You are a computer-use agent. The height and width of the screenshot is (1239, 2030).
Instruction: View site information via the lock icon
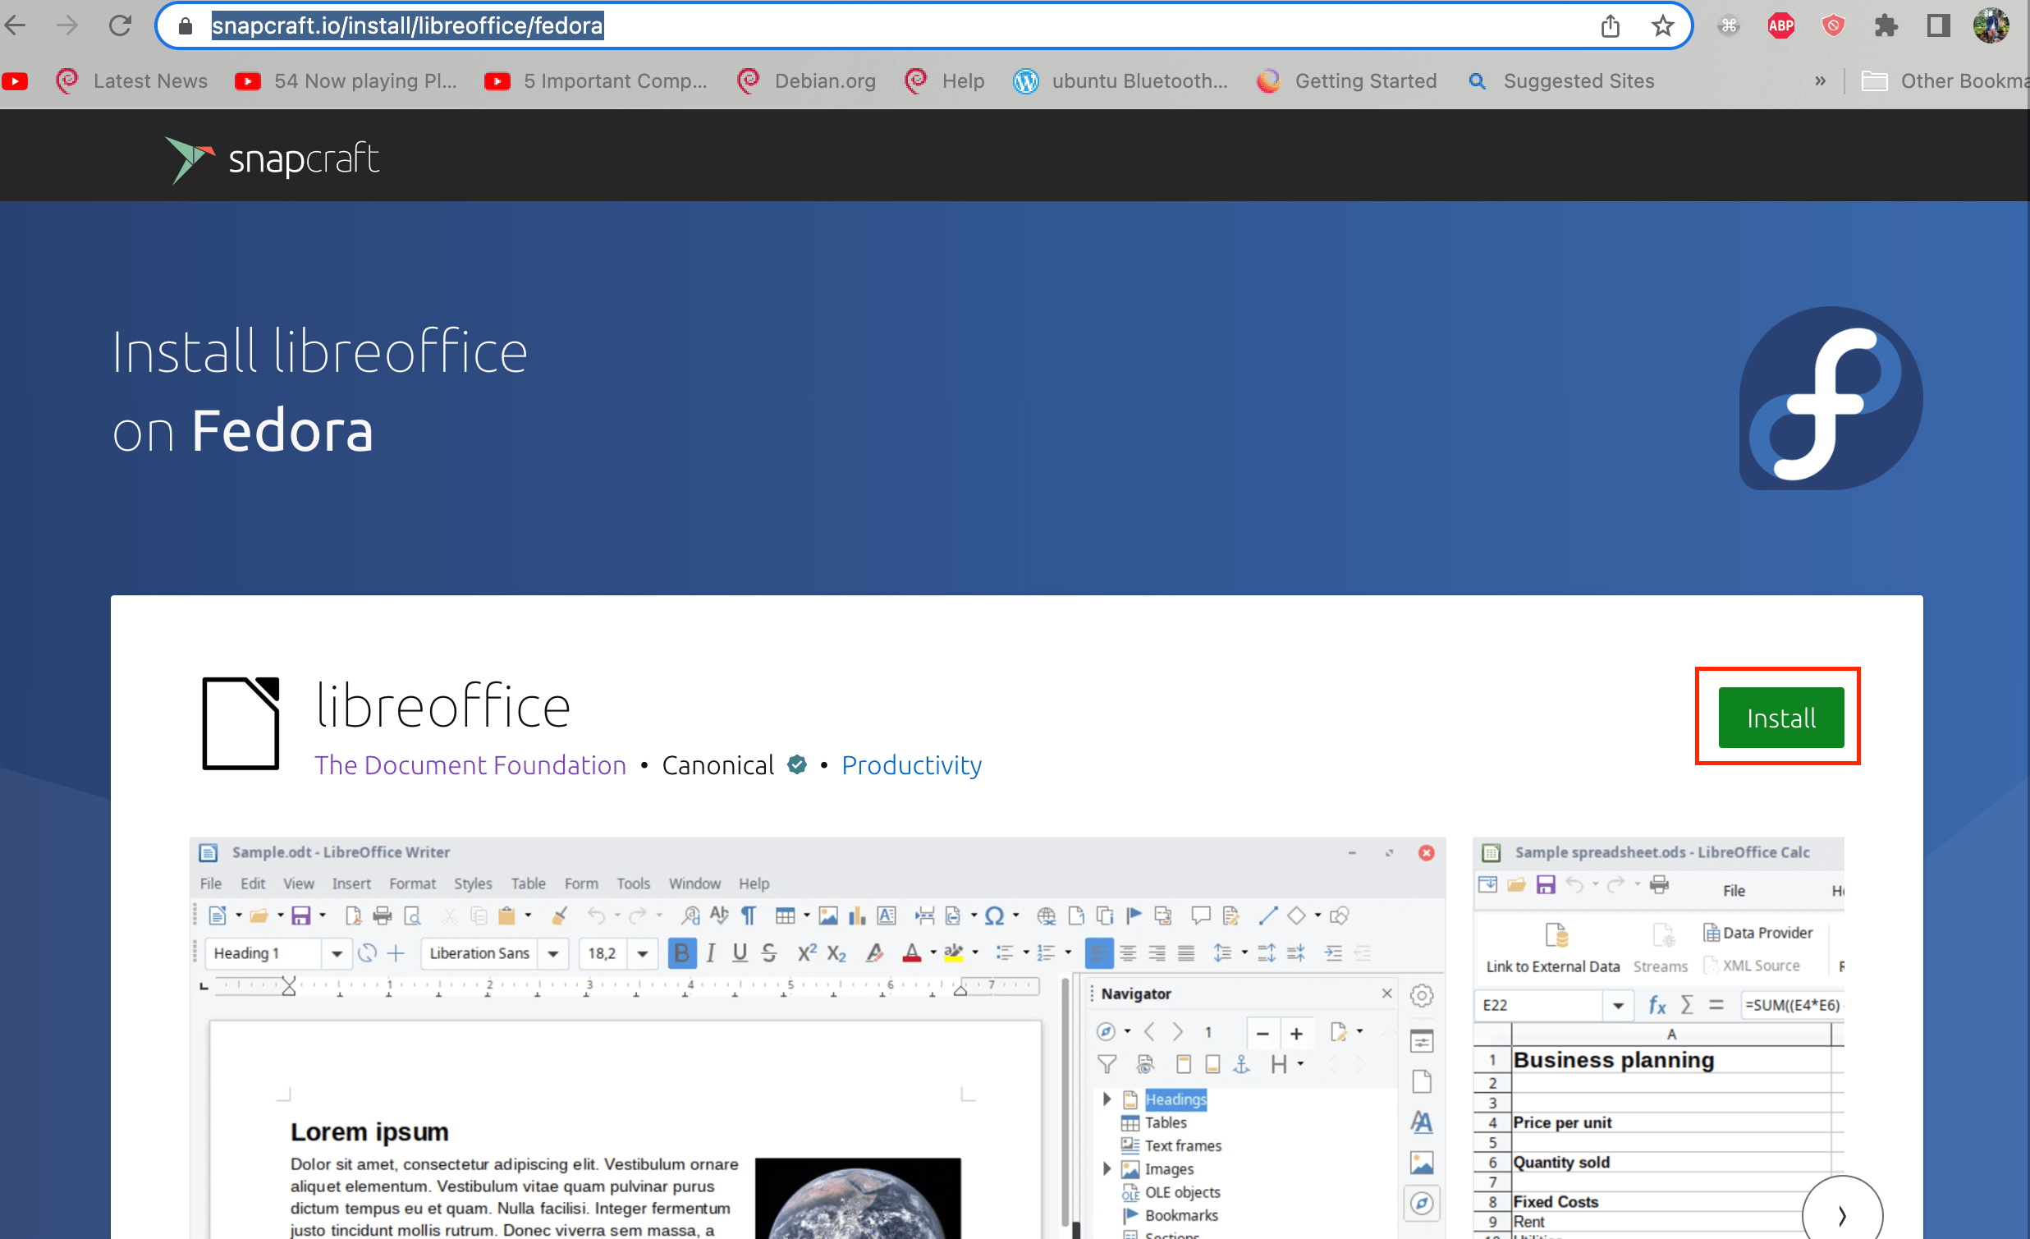tap(186, 26)
